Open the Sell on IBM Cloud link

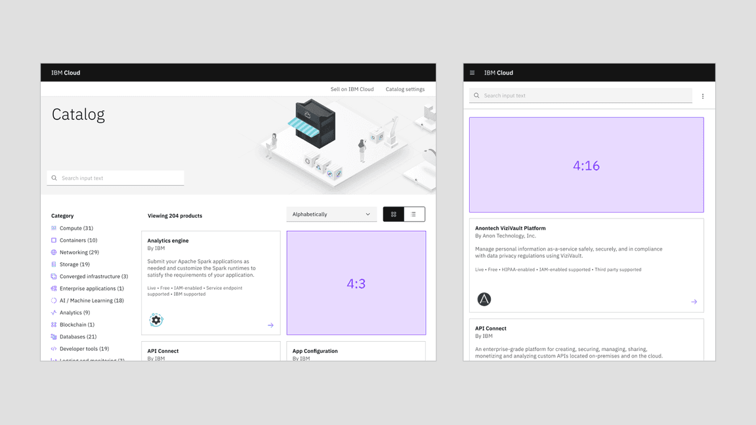[352, 89]
